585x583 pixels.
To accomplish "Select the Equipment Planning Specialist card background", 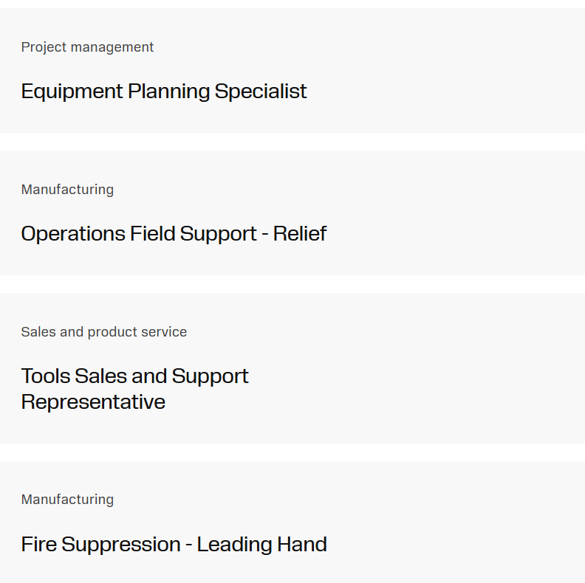I will click(443, 70).
